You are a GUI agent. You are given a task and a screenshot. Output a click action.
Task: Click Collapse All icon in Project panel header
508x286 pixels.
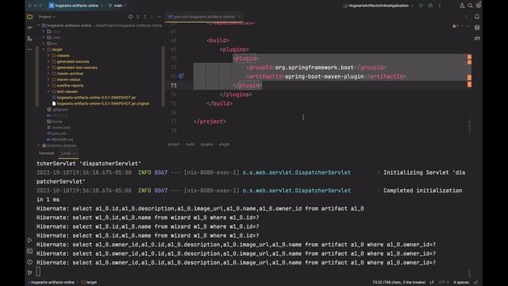144,17
